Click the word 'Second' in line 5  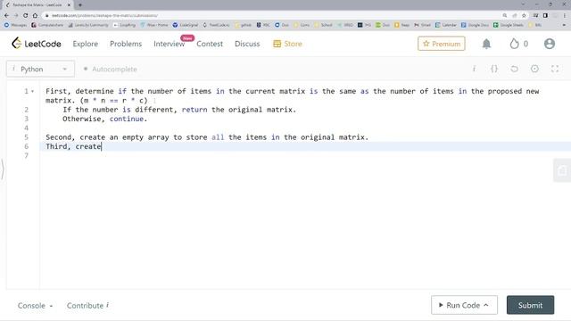pos(59,137)
